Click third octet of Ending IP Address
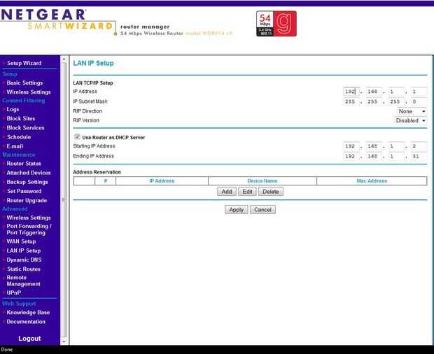 tap(396, 156)
